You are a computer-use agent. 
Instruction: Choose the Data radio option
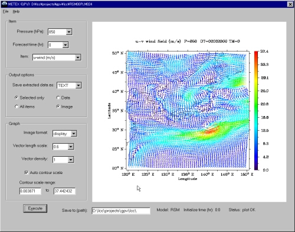tap(58, 98)
